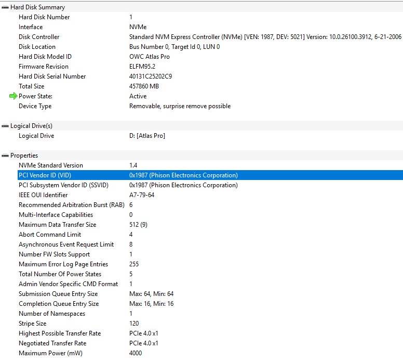Select the highlighted PCI Vendor ID (VID) row
This screenshot has height=361, width=403.
(x=210, y=175)
